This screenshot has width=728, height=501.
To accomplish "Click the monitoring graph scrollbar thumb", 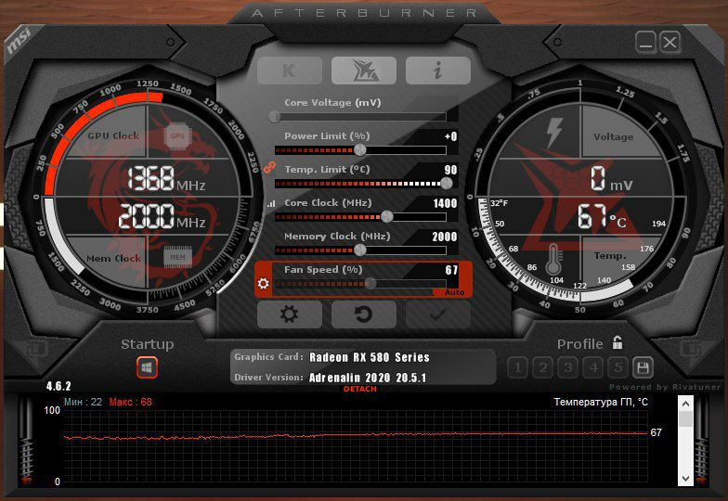I will 685,419.
